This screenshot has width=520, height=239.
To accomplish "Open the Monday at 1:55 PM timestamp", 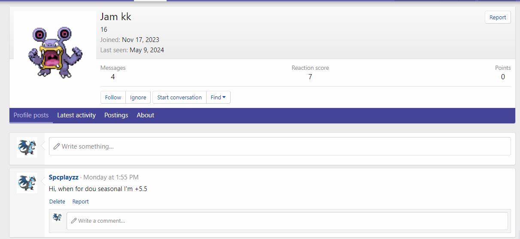I will [111, 177].
